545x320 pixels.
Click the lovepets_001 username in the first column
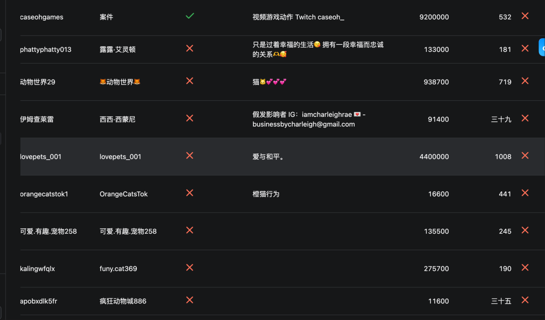[41, 157]
